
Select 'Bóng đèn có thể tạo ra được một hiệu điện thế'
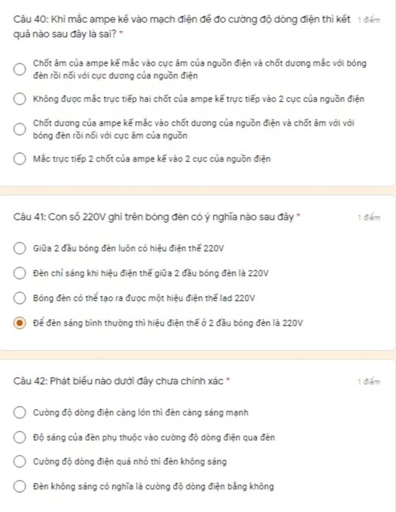(x=19, y=298)
